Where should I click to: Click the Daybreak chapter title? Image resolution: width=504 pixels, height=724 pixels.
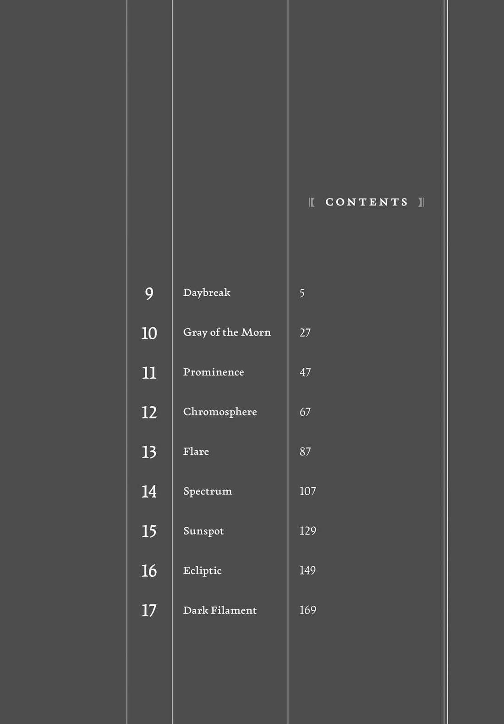[207, 293]
